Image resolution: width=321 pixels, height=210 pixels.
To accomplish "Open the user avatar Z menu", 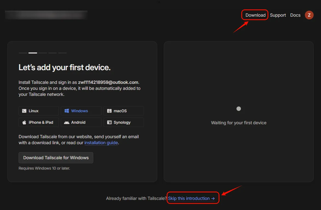I will [309, 15].
